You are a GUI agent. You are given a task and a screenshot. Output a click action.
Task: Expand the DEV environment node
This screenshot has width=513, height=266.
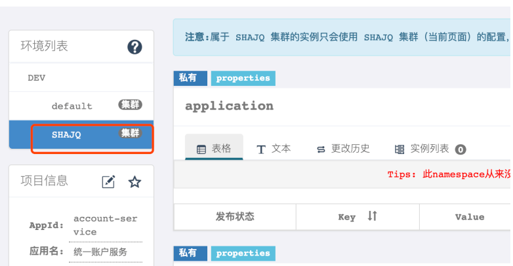pos(37,77)
